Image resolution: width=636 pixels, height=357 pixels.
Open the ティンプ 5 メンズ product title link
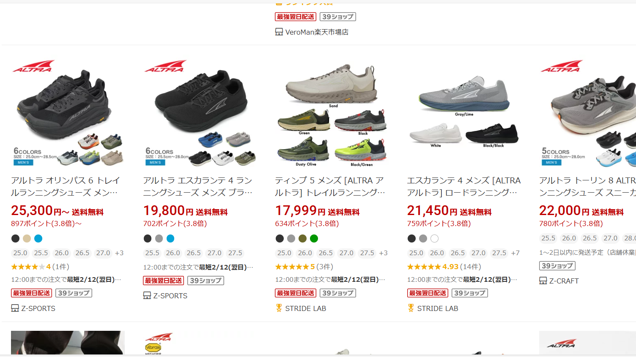[x=330, y=186]
